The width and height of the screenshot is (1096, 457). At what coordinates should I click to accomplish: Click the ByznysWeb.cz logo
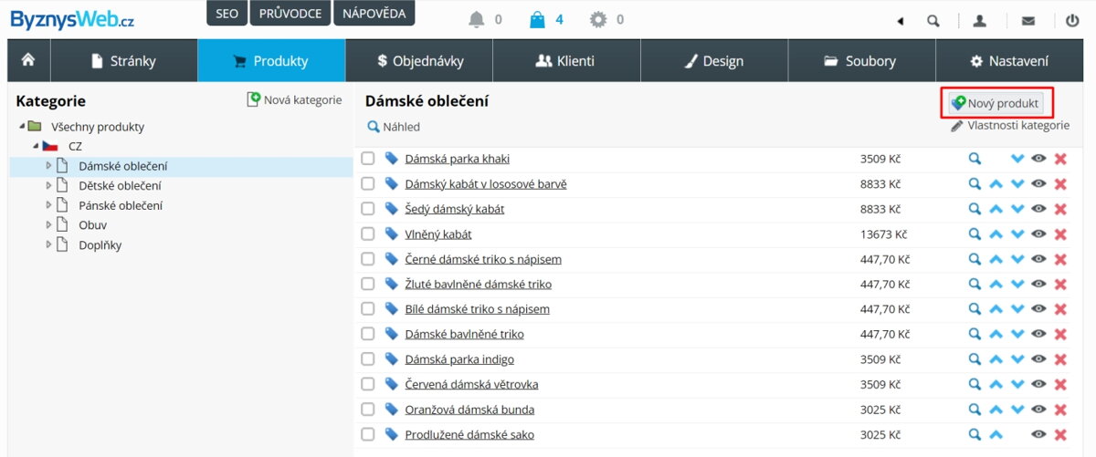[72, 18]
